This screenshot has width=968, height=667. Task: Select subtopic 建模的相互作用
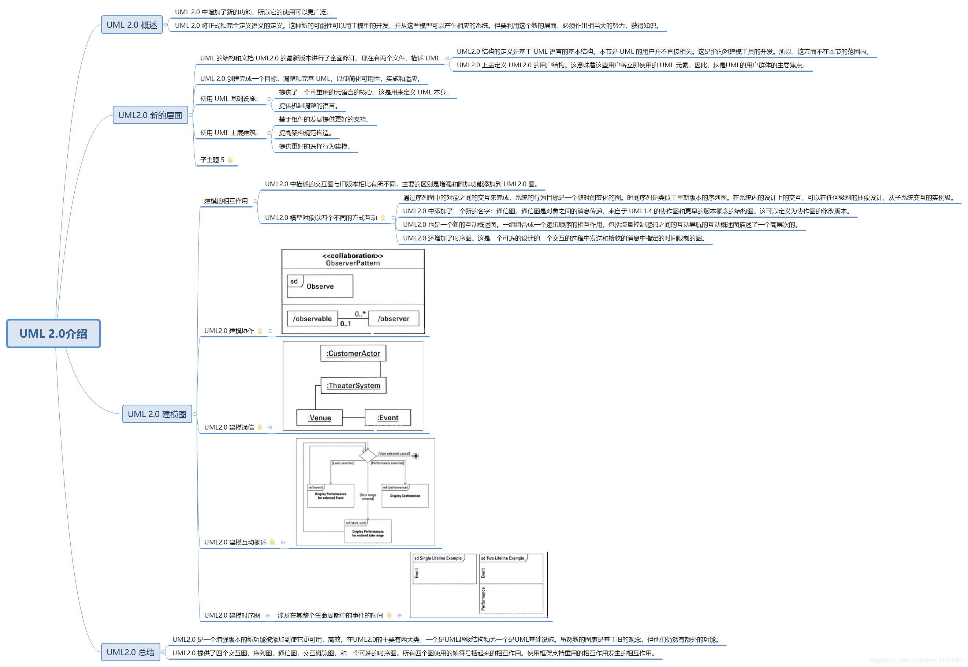[226, 201]
